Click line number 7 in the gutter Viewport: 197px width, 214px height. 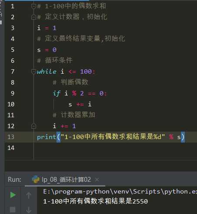coord(13,71)
